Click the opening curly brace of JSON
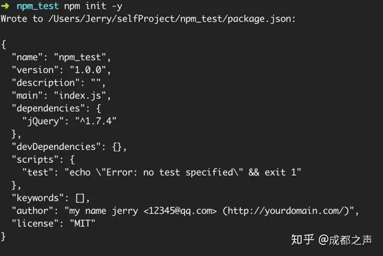 click(3, 45)
